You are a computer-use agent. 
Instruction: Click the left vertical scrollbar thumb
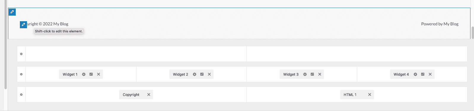[x=6, y=44]
